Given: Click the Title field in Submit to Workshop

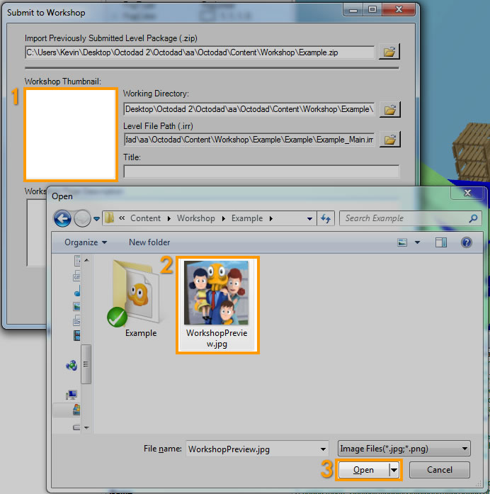Looking at the screenshot, I should (x=261, y=172).
